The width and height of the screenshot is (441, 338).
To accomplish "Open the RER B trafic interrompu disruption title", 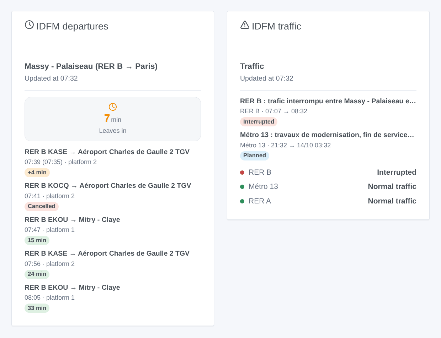I will [x=328, y=101].
